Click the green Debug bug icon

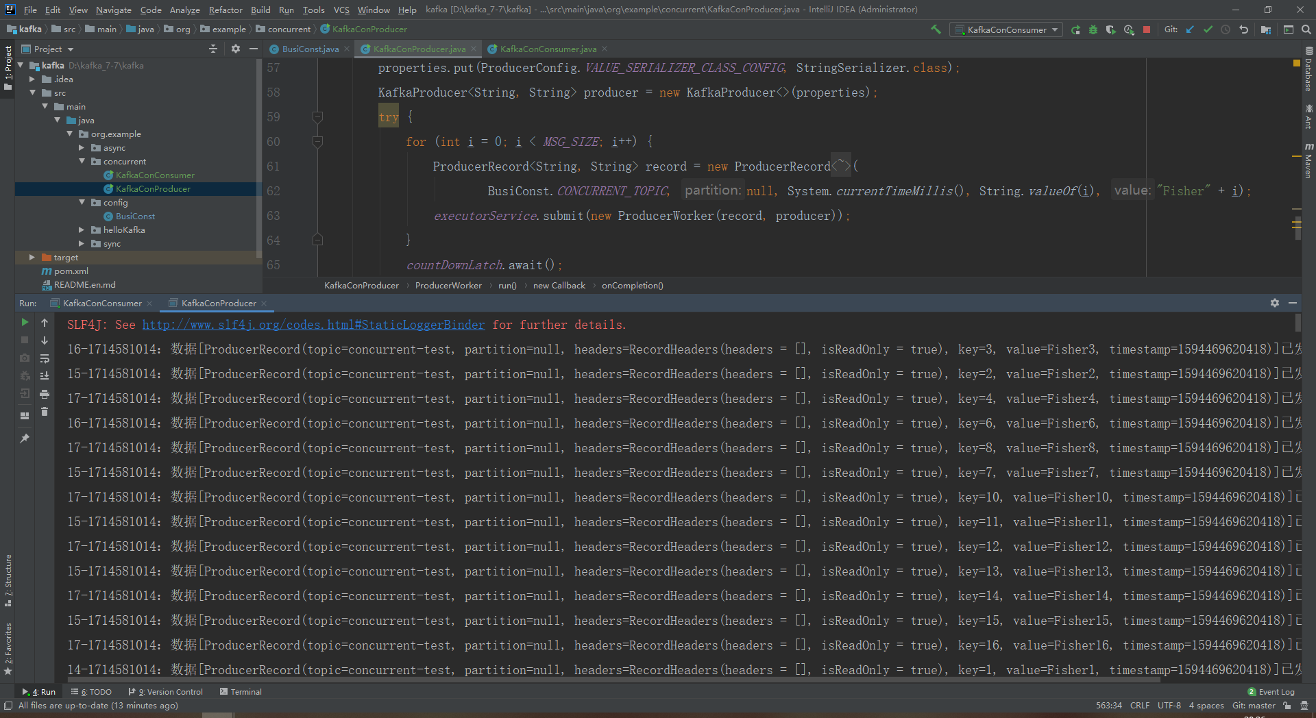tap(1093, 29)
